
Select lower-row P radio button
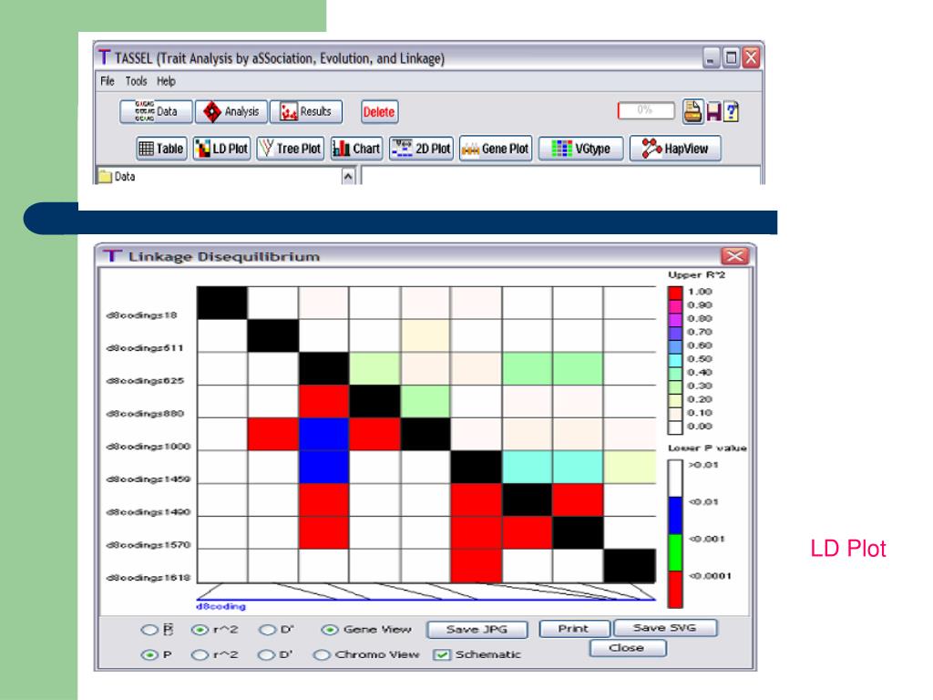(x=149, y=654)
